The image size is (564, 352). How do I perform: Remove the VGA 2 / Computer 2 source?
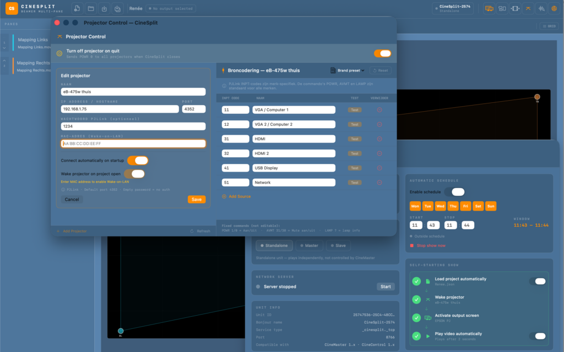379,124
